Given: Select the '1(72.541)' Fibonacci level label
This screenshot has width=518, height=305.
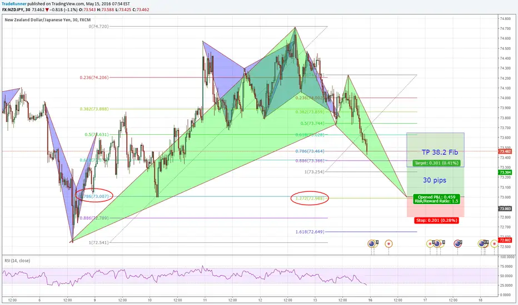Looking at the screenshot, I should 98,242.
